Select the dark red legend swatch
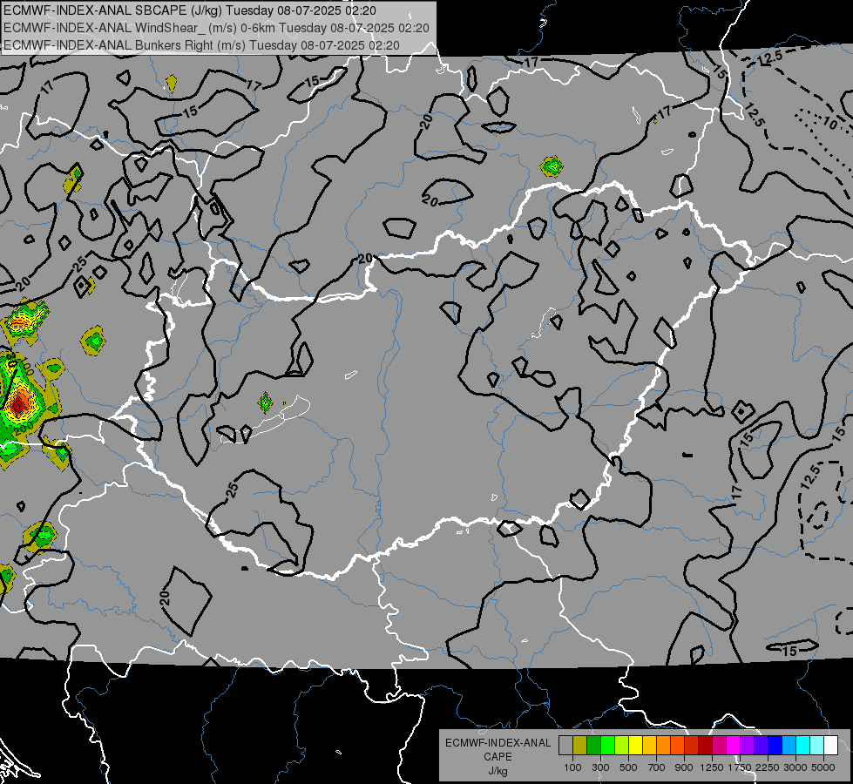The width and height of the screenshot is (853, 784). pyautogui.click(x=705, y=745)
